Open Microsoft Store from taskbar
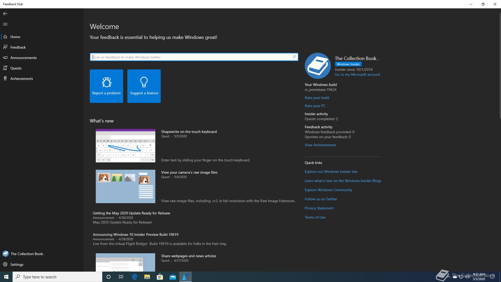501x282 pixels. pyautogui.click(x=160, y=277)
